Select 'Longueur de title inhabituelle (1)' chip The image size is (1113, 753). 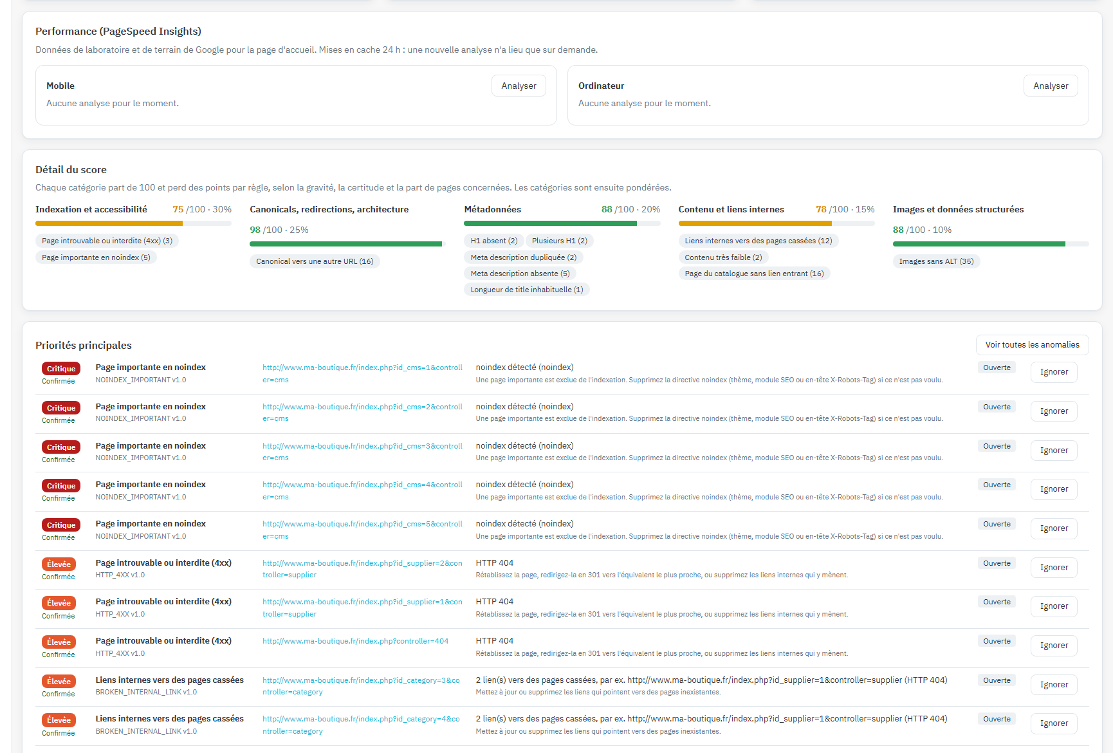point(526,290)
